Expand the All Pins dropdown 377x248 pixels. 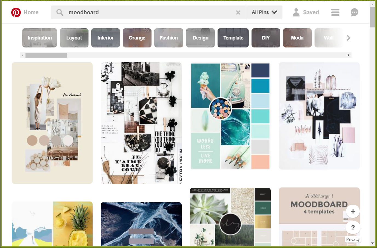[x=264, y=12]
